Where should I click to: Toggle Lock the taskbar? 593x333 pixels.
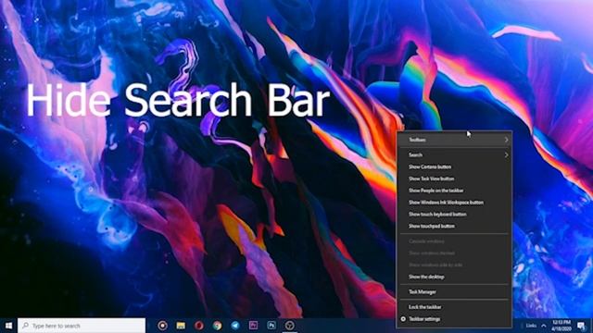[x=454, y=307]
